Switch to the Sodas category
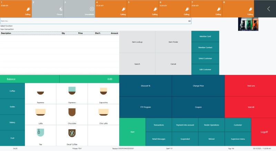This screenshot has width=276, height=151. point(12,107)
